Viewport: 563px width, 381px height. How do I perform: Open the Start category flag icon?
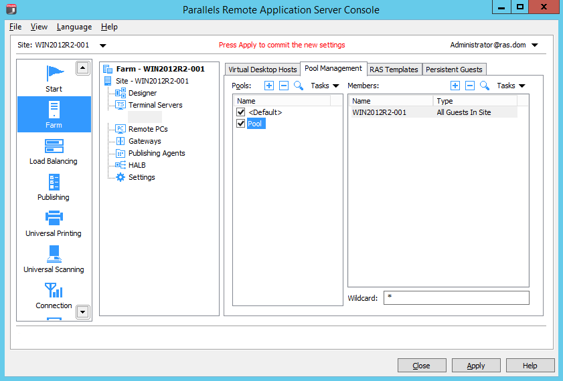[x=55, y=74]
